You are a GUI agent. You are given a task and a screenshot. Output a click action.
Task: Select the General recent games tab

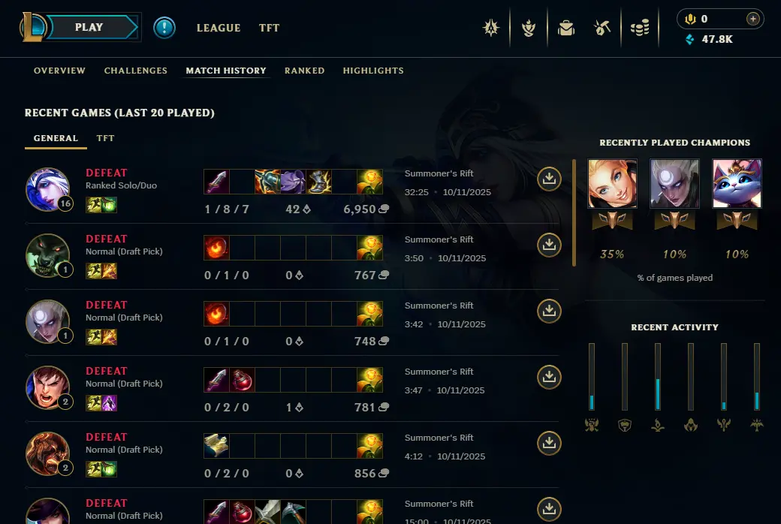pos(56,138)
